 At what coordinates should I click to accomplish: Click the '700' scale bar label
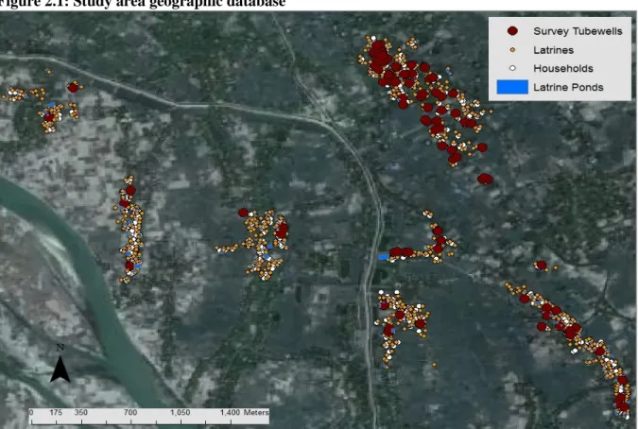click(130, 412)
